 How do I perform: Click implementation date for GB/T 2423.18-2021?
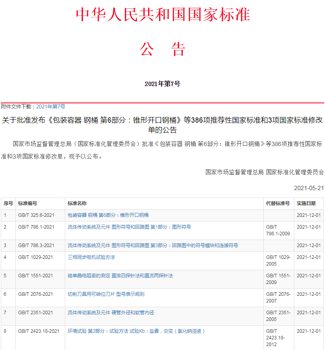[x=309, y=331]
